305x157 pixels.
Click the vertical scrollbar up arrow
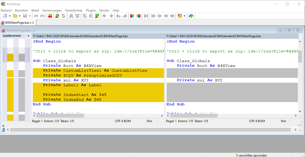coord(300,41)
